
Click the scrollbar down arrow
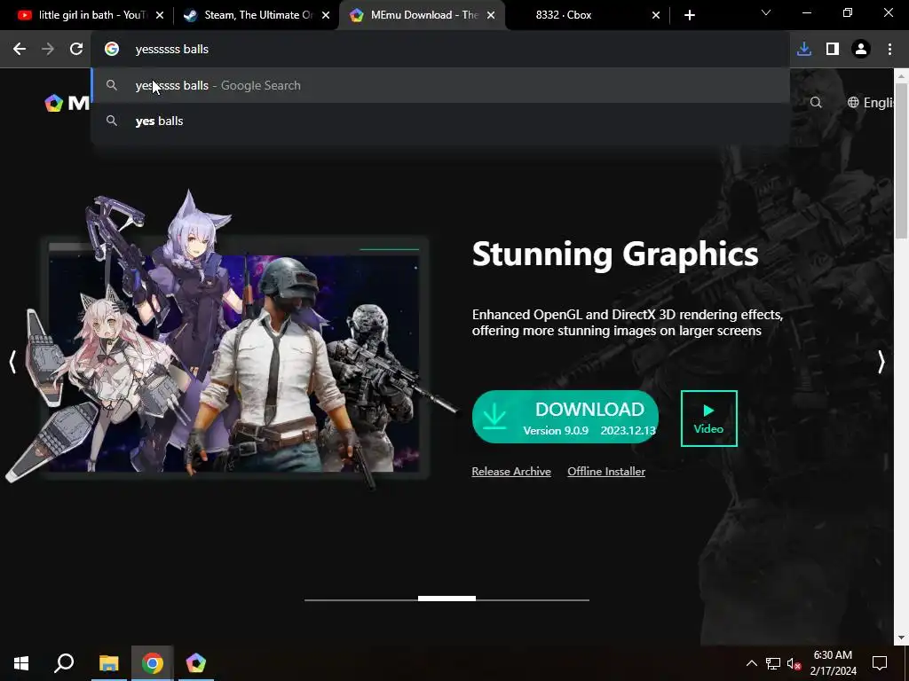point(901,638)
